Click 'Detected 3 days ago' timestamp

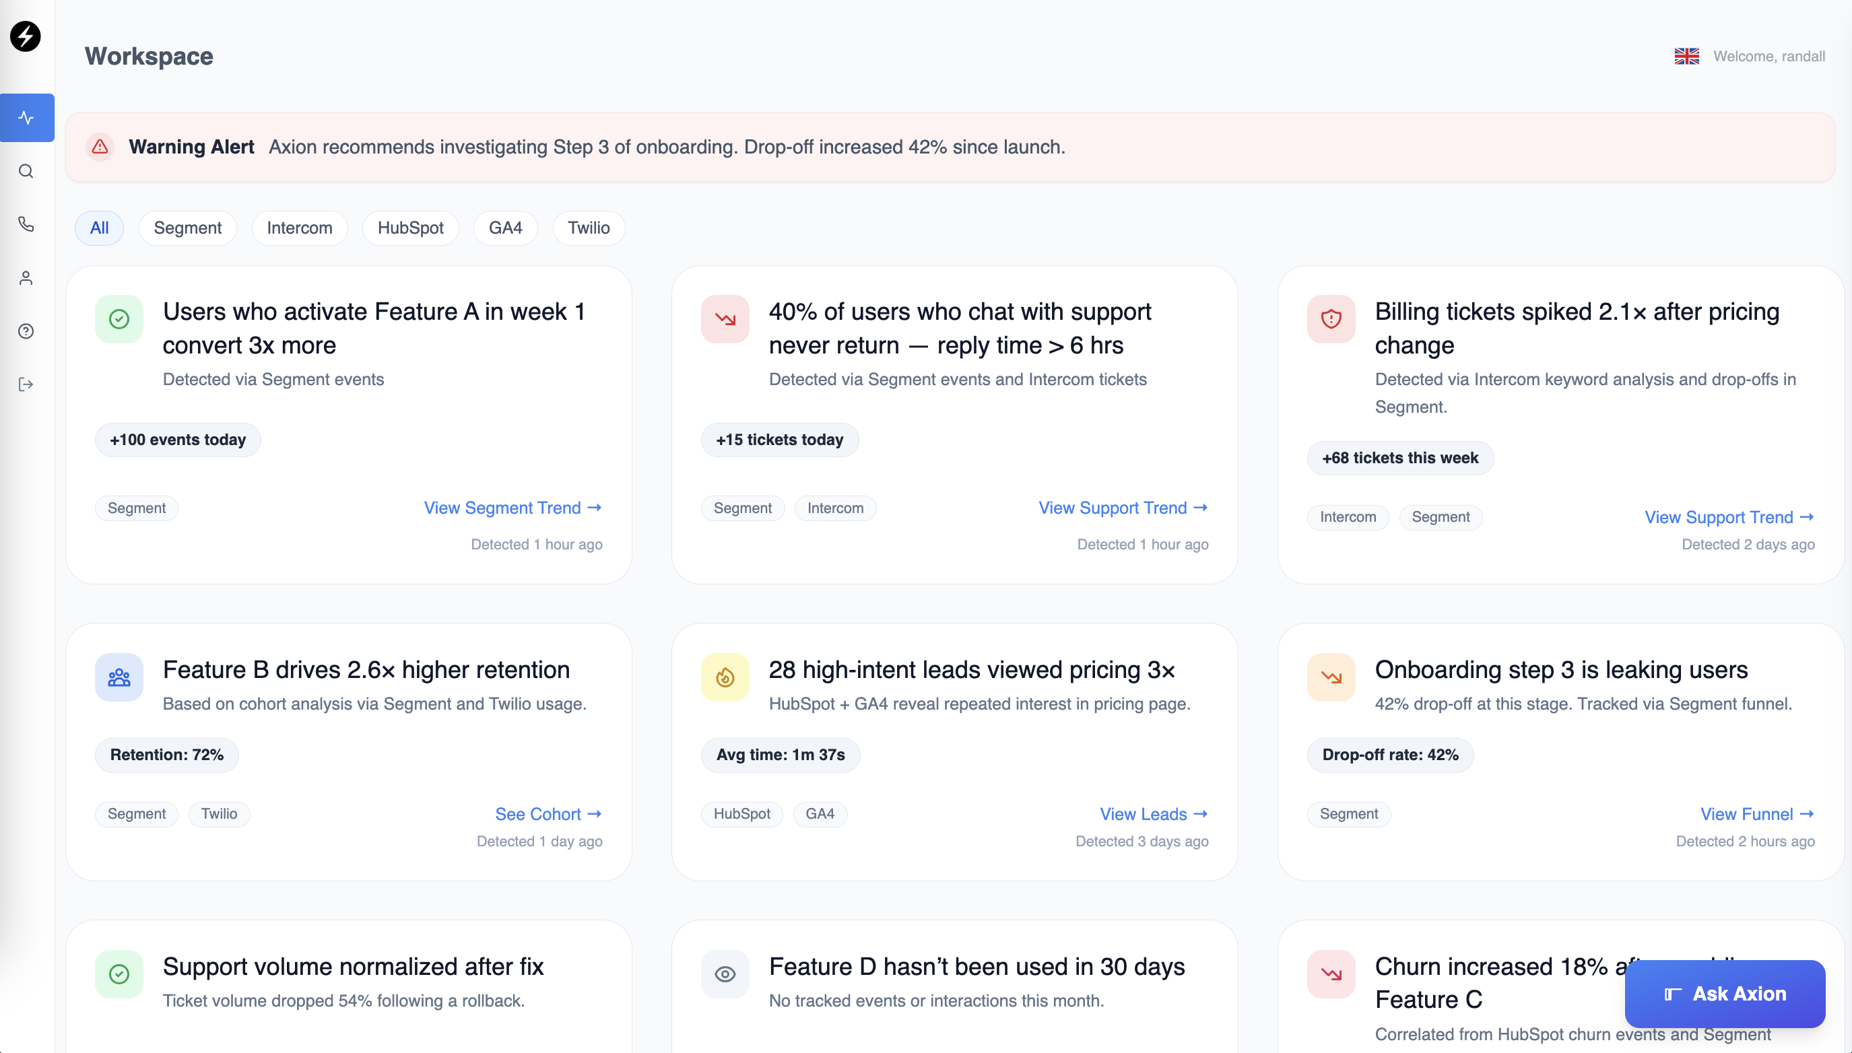click(1142, 841)
